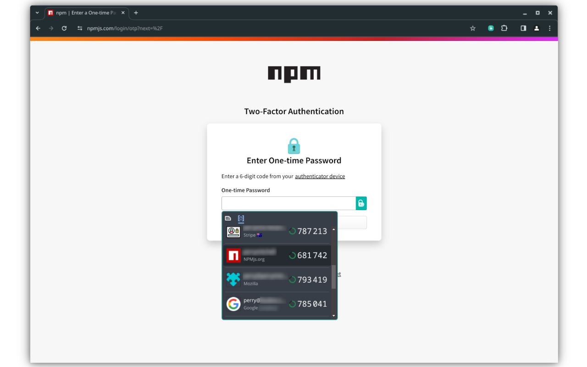The height and width of the screenshot is (367, 587).
Task: View site information for npmjs.com
Action: (x=80, y=28)
